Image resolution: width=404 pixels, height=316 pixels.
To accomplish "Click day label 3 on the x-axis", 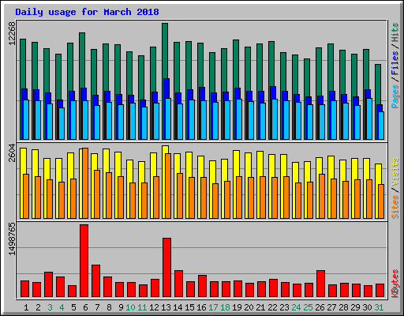I will point(50,307).
